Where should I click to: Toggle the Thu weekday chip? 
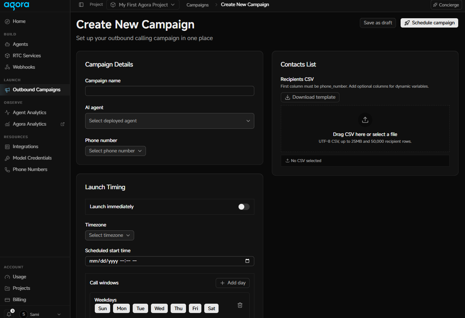coord(178,308)
